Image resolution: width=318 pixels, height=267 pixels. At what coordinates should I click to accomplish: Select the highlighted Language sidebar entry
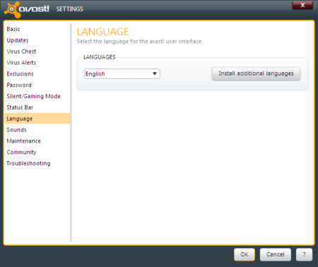(x=37, y=119)
